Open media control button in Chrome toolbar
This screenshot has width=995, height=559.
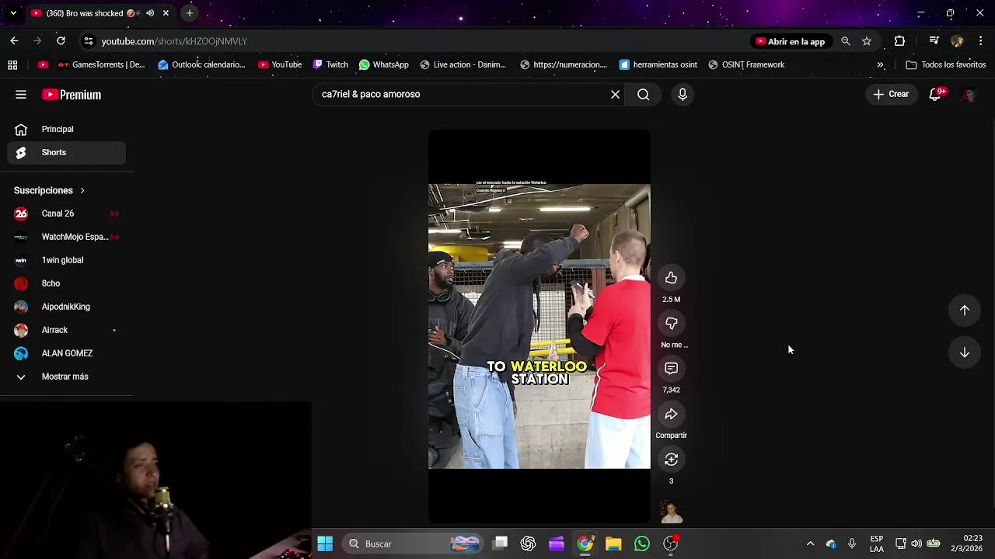click(934, 41)
